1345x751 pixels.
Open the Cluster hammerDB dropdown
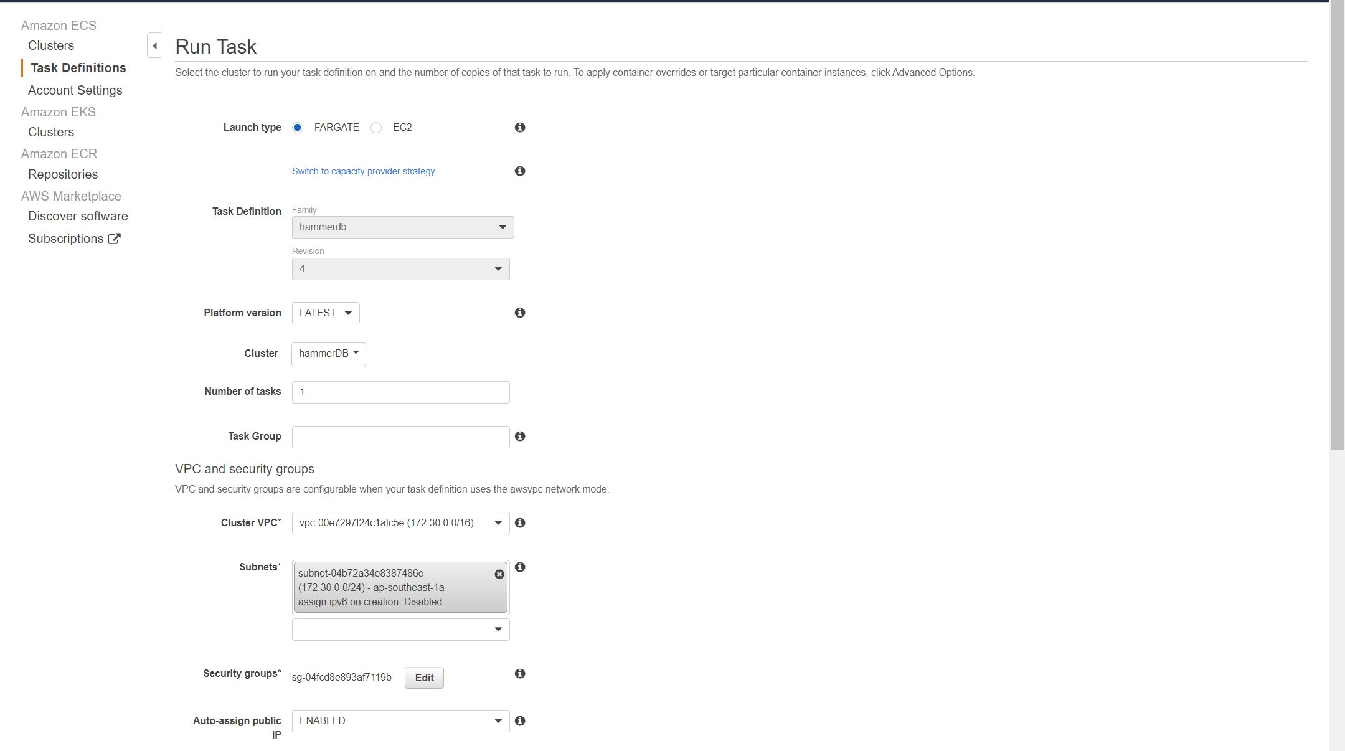click(328, 354)
